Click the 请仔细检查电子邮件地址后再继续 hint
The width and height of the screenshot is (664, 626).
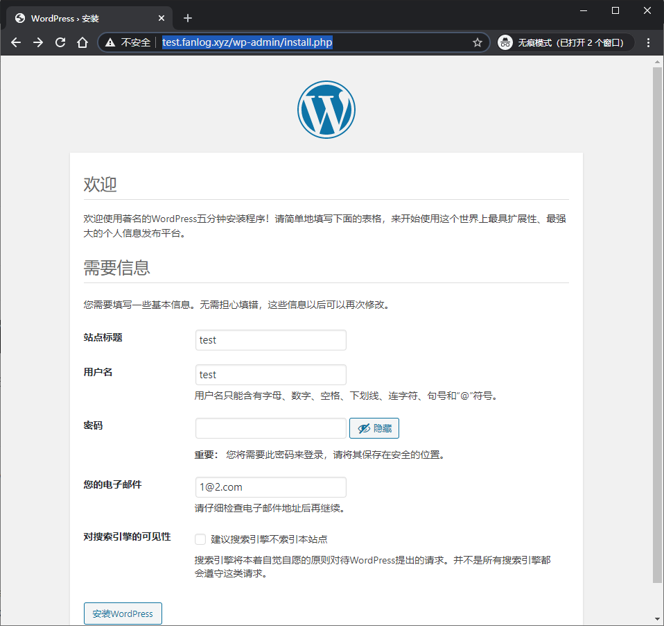click(x=270, y=508)
